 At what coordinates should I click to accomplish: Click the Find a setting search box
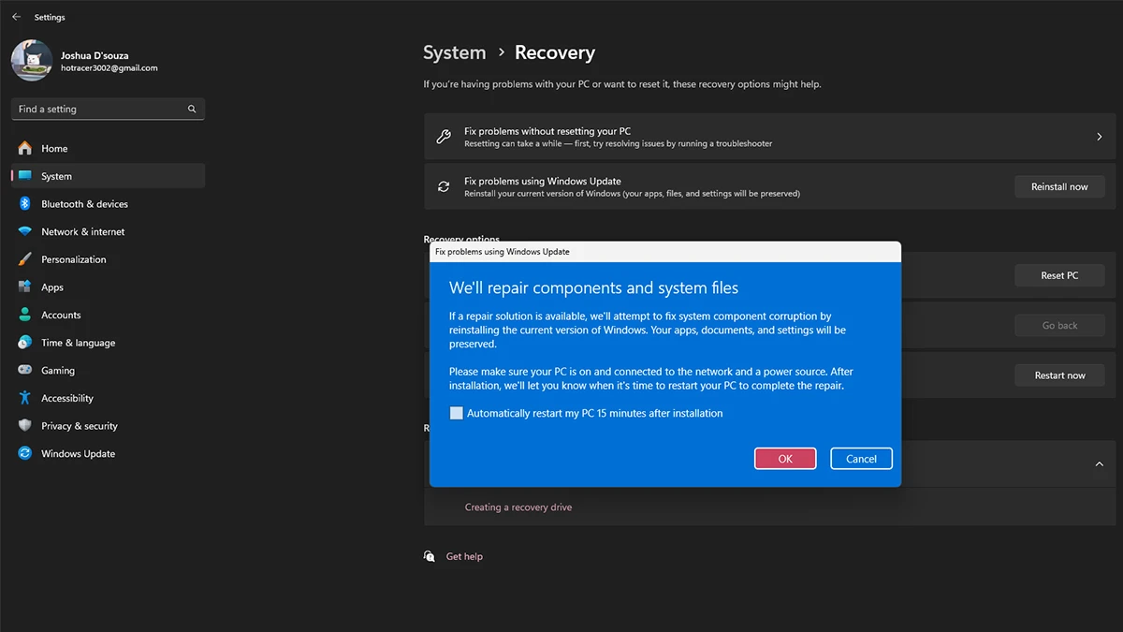(108, 109)
